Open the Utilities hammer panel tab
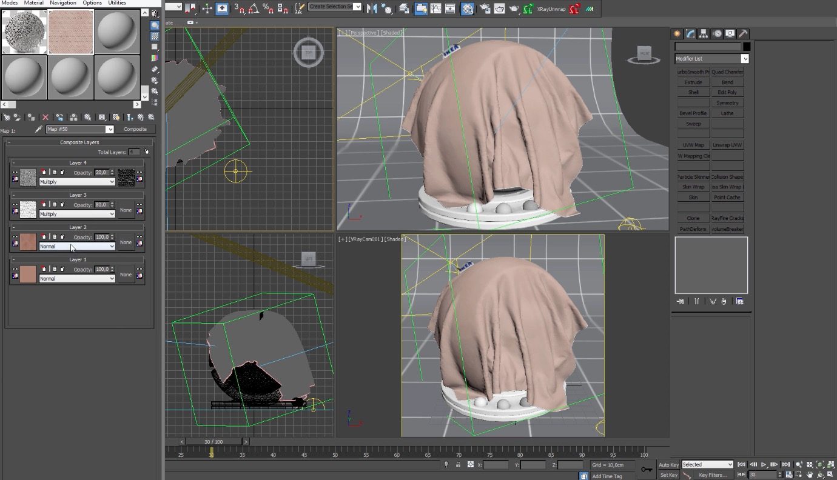Screen dimensions: 837x480 pos(743,34)
